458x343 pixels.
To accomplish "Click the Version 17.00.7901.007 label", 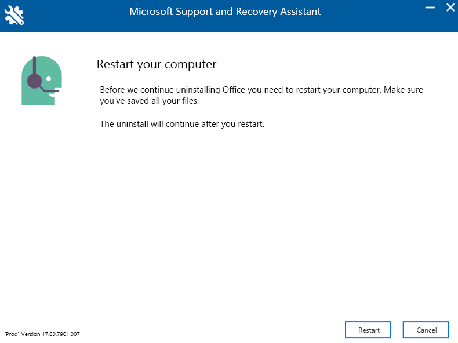I will tap(50, 334).
